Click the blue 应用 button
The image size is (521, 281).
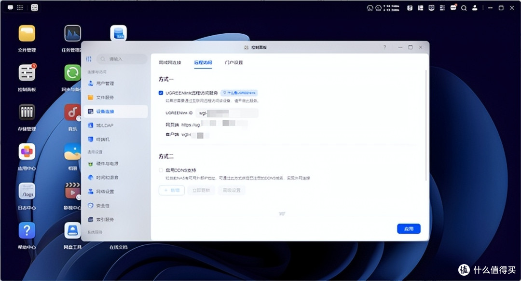click(x=409, y=229)
